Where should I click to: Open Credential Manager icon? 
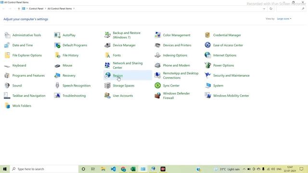click(x=208, y=35)
